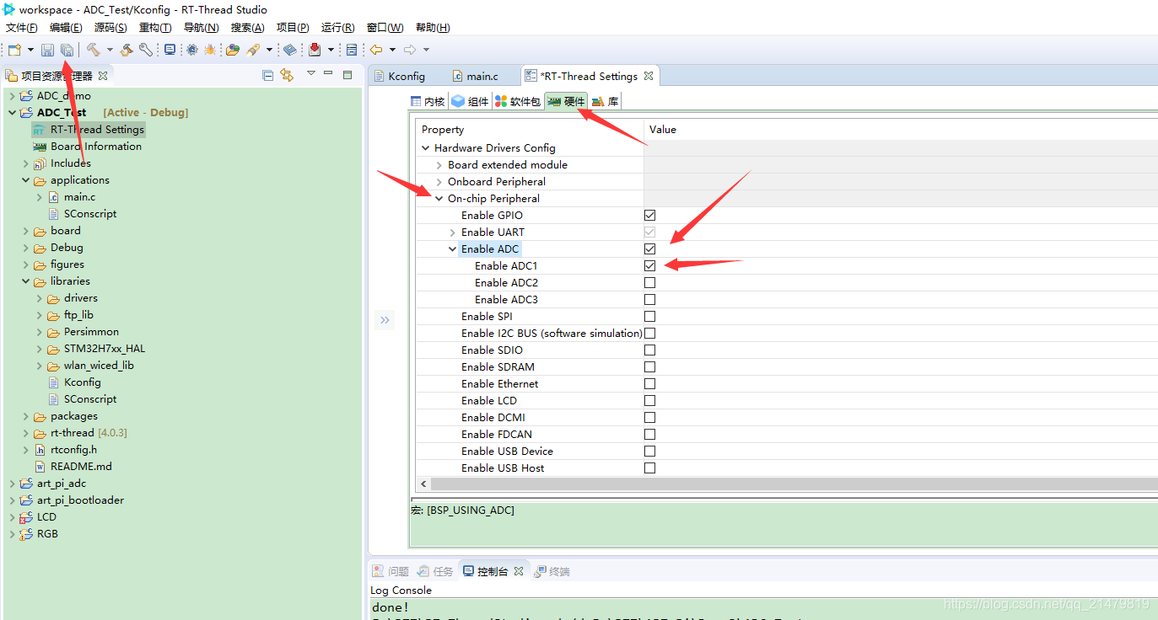Viewport: 1158px width, 620px height.
Task: Click the blue book help icon
Action: pyautogui.click(x=289, y=50)
